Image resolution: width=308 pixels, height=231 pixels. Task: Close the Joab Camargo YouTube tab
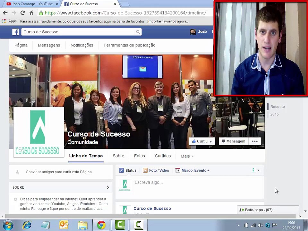pyautogui.click(x=57, y=4)
